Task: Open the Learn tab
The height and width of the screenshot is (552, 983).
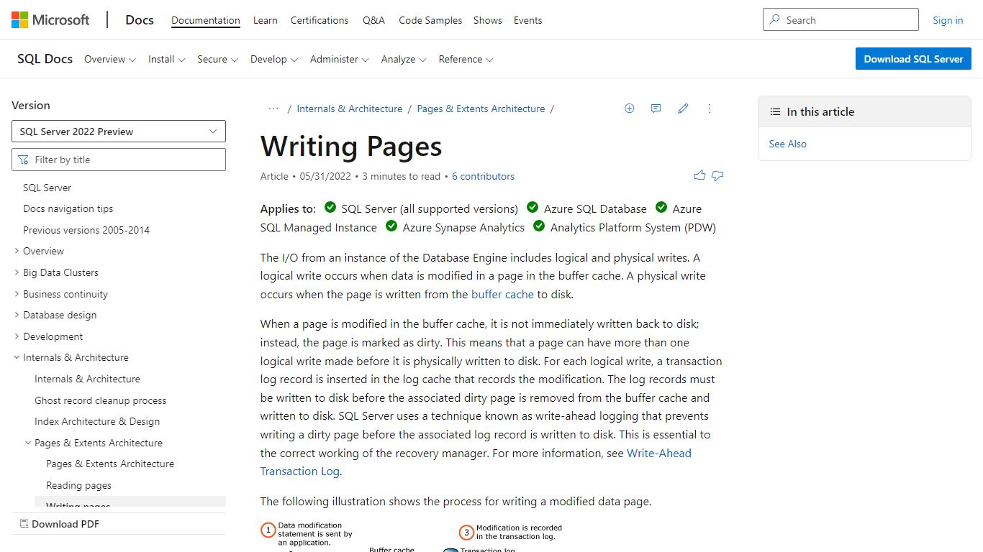Action: click(266, 20)
